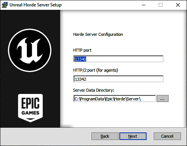Click the Unreal Engine logo
187x146 pixels.
point(30,50)
